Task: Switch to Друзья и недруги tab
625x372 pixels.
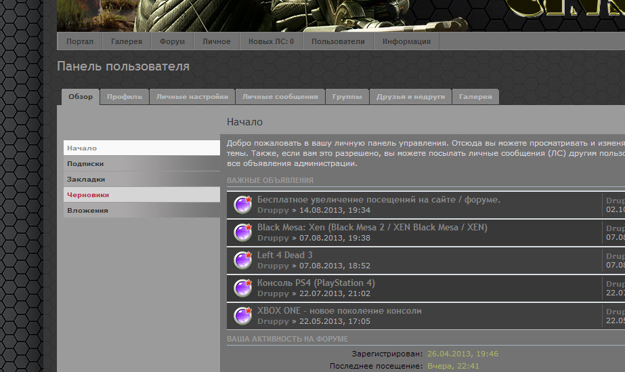Action: click(410, 97)
